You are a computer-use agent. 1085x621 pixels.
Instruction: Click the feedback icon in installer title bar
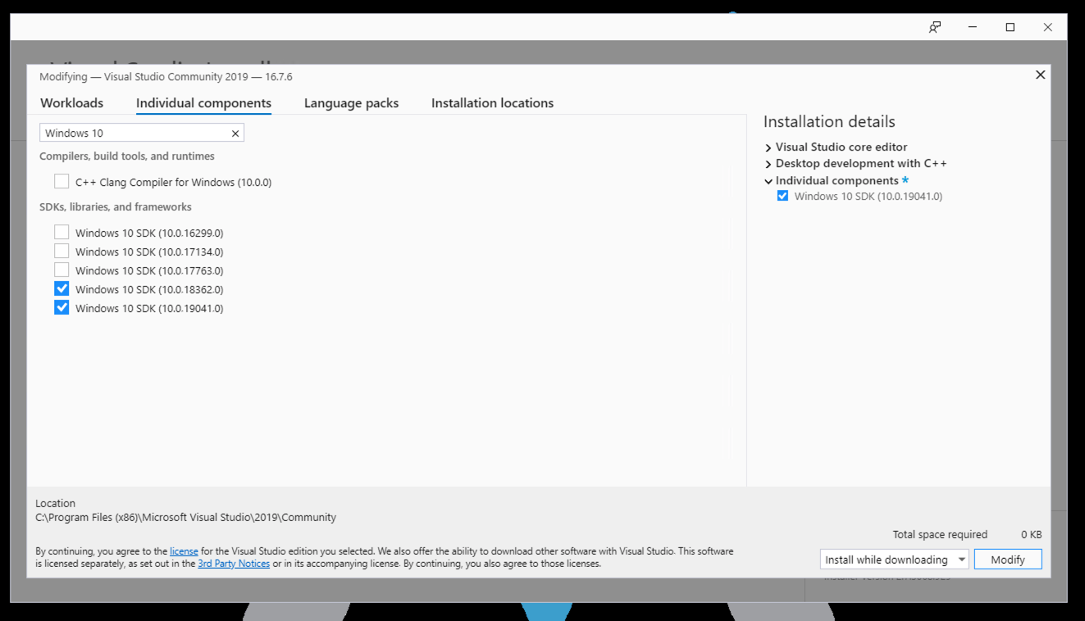click(x=935, y=27)
